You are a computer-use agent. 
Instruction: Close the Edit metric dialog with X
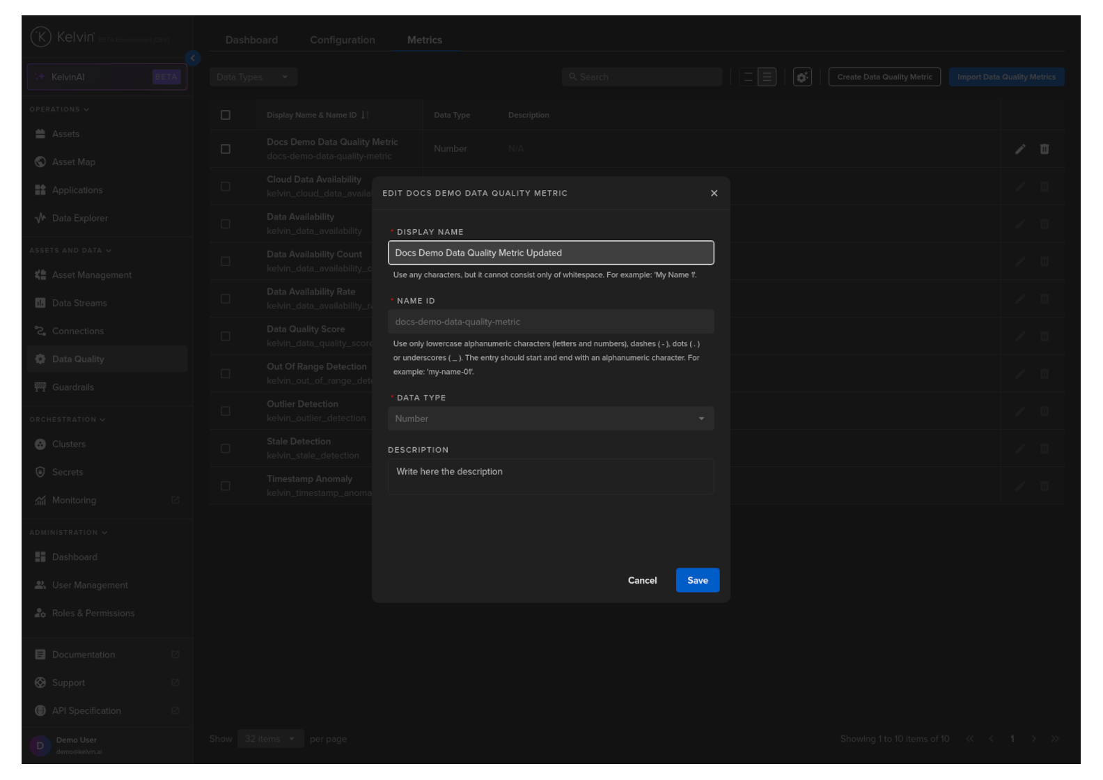(x=714, y=194)
